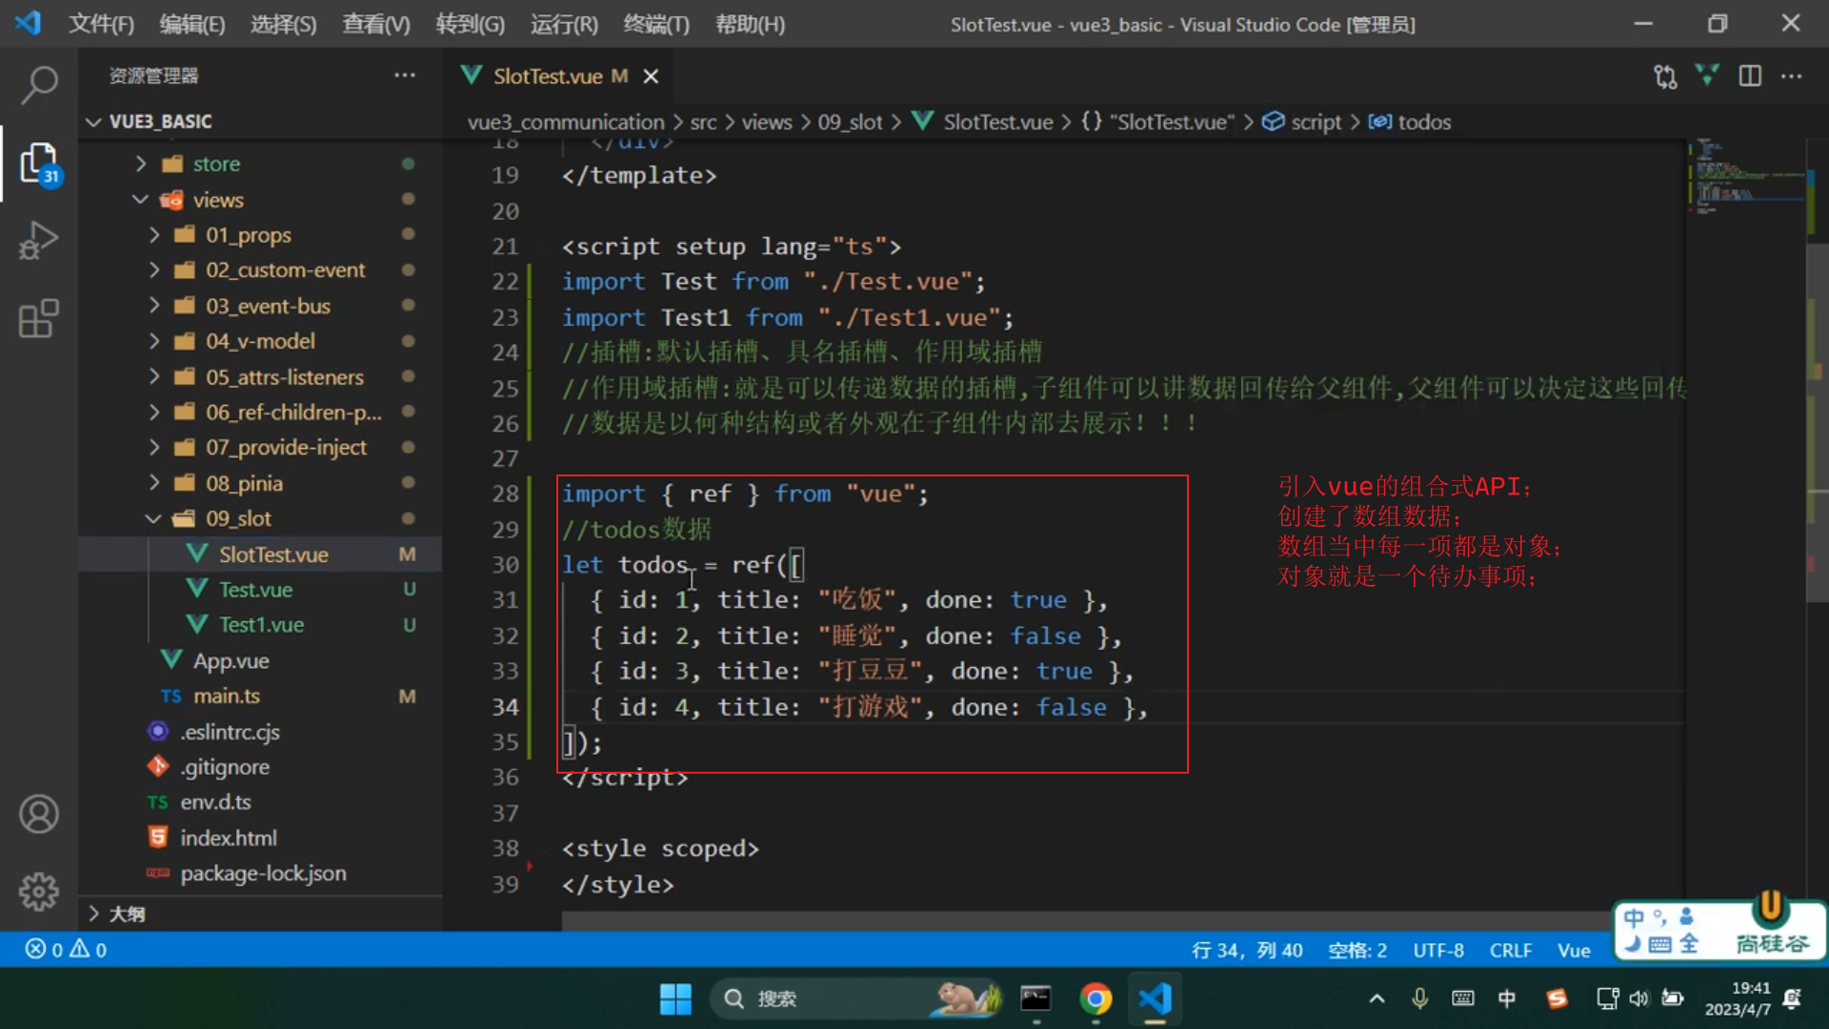Change file encoding UTF-8
This screenshot has width=1829, height=1029.
click(1438, 950)
